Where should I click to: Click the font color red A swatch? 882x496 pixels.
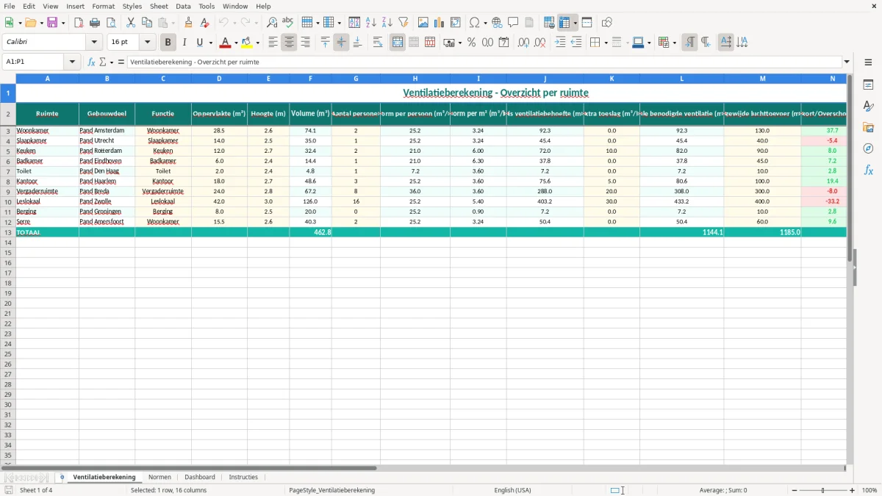pos(226,43)
